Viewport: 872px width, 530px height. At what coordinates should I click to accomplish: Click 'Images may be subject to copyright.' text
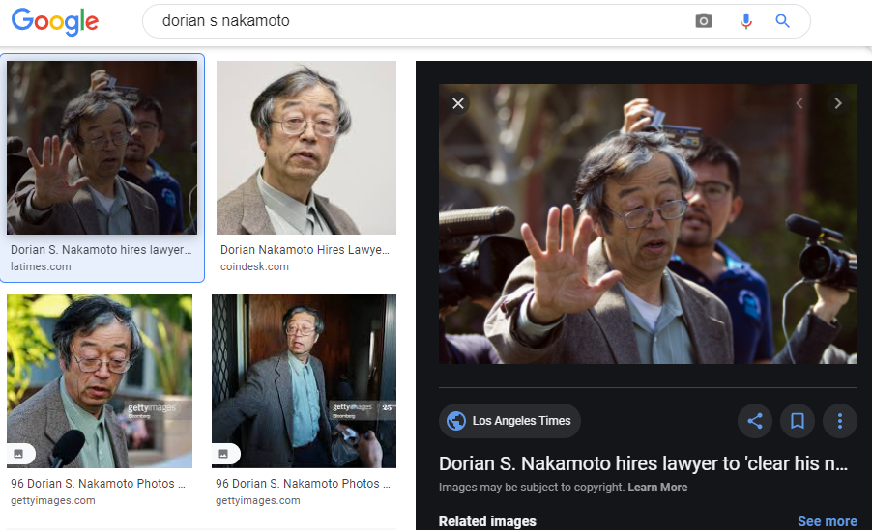pos(532,488)
